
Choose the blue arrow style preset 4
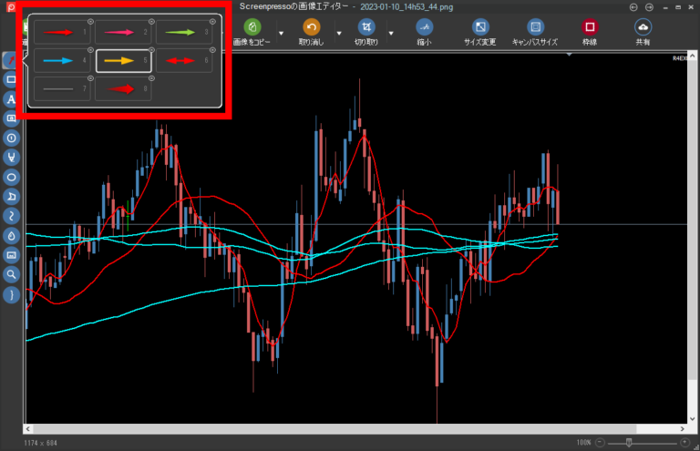(63, 61)
